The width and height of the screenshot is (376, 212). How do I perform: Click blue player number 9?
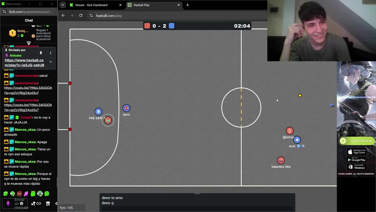[x=98, y=112]
